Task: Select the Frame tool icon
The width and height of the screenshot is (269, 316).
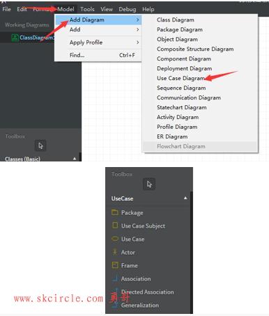Action: point(115,265)
